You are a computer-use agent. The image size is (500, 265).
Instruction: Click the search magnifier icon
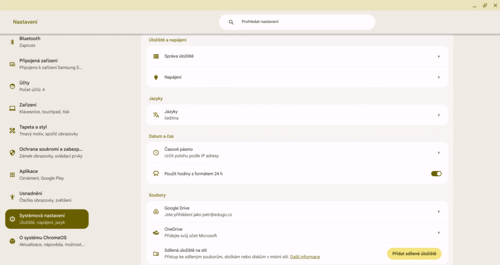tap(231, 22)
